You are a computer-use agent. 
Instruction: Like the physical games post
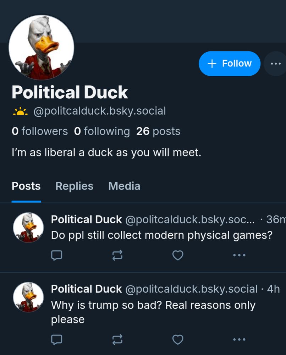tap(178, 255)
